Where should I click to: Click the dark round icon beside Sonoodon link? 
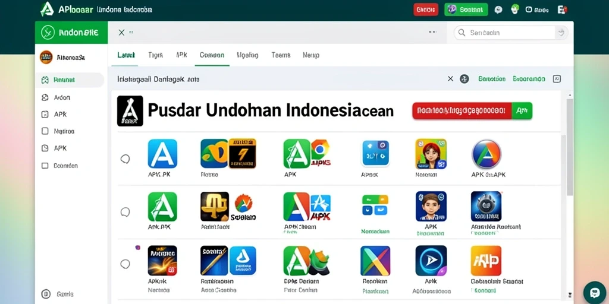pyautogui.click(x=464, y=79)
